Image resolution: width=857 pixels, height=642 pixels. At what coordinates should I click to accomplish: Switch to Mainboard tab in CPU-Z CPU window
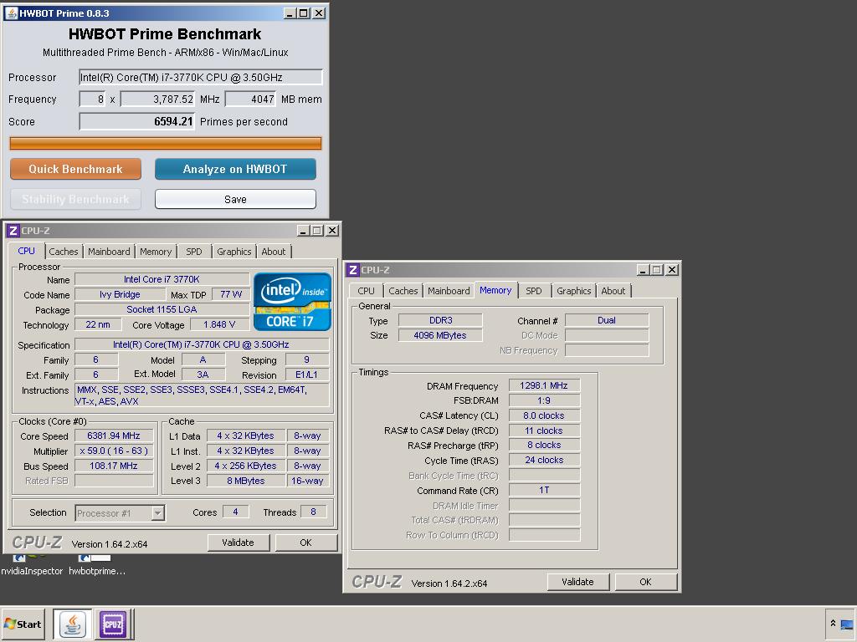point(109,252)
